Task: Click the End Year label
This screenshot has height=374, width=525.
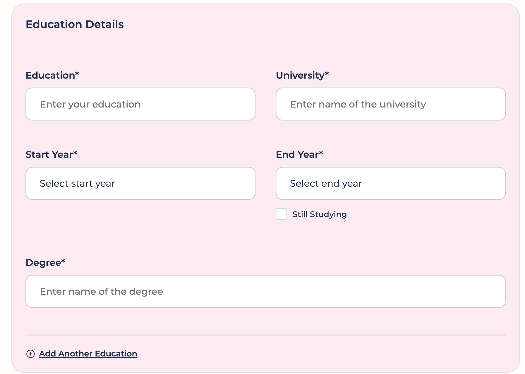Action: [x=297, y=155]
